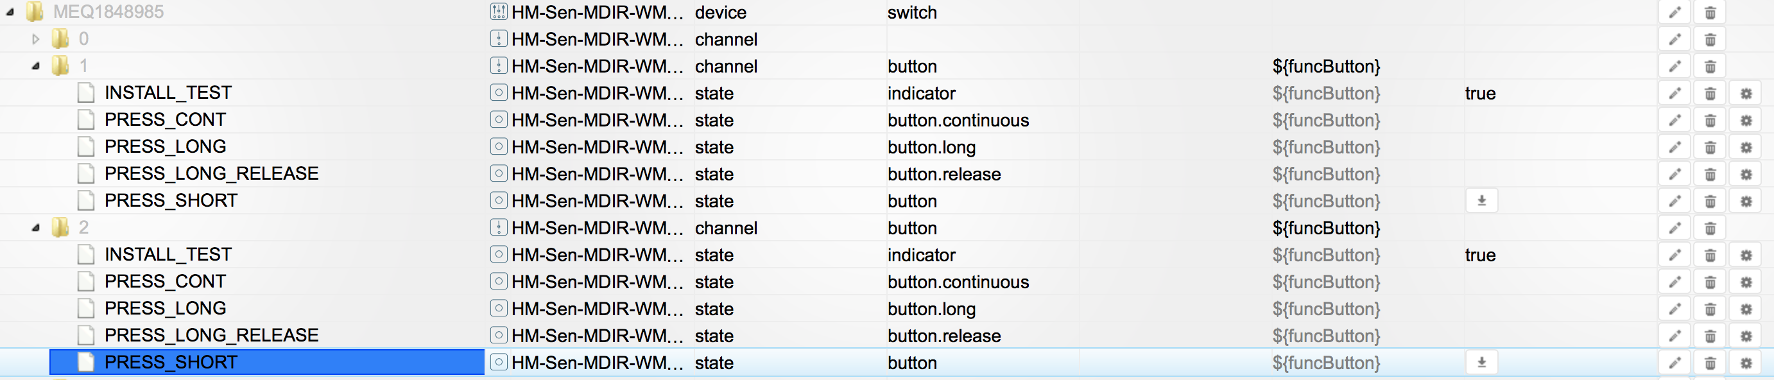Delete channel 2 PRESS_LONG_RELEASE state
The width and height of the screenshot is (1774, 380).
(x=1710, y=336)
